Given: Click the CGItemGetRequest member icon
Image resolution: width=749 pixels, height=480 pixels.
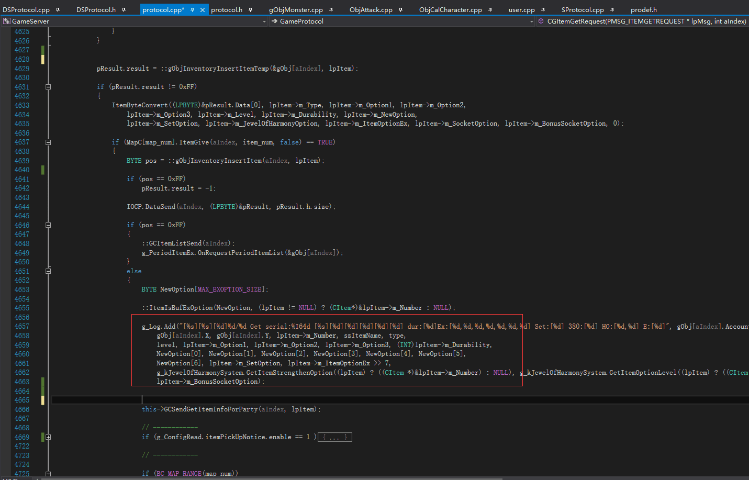Looking at the screenshot, I should tap(541, 21).
